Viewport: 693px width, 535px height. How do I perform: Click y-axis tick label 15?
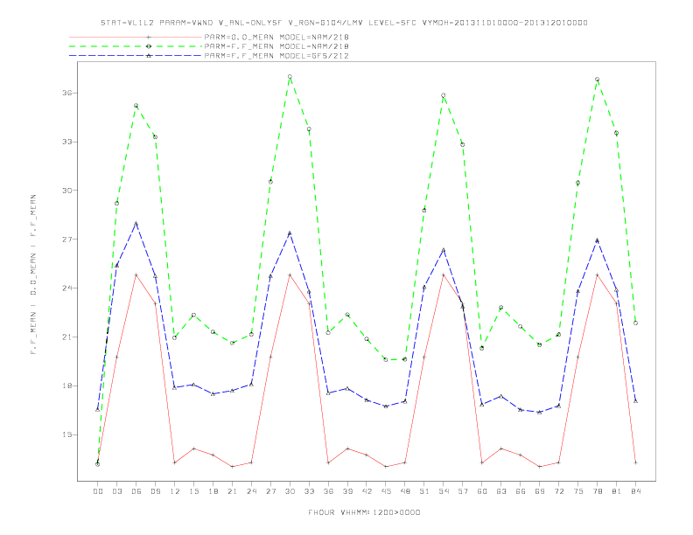coord(67,434)
